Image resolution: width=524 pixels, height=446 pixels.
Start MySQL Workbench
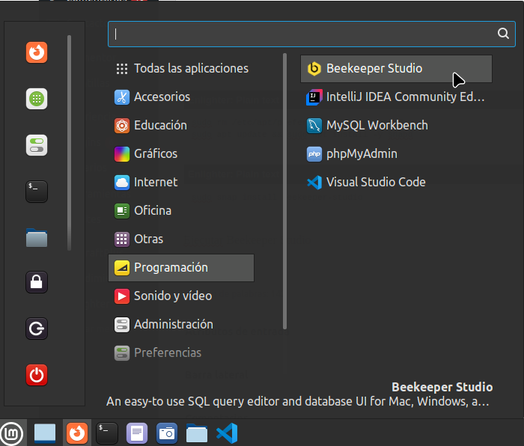pos(377,126)
